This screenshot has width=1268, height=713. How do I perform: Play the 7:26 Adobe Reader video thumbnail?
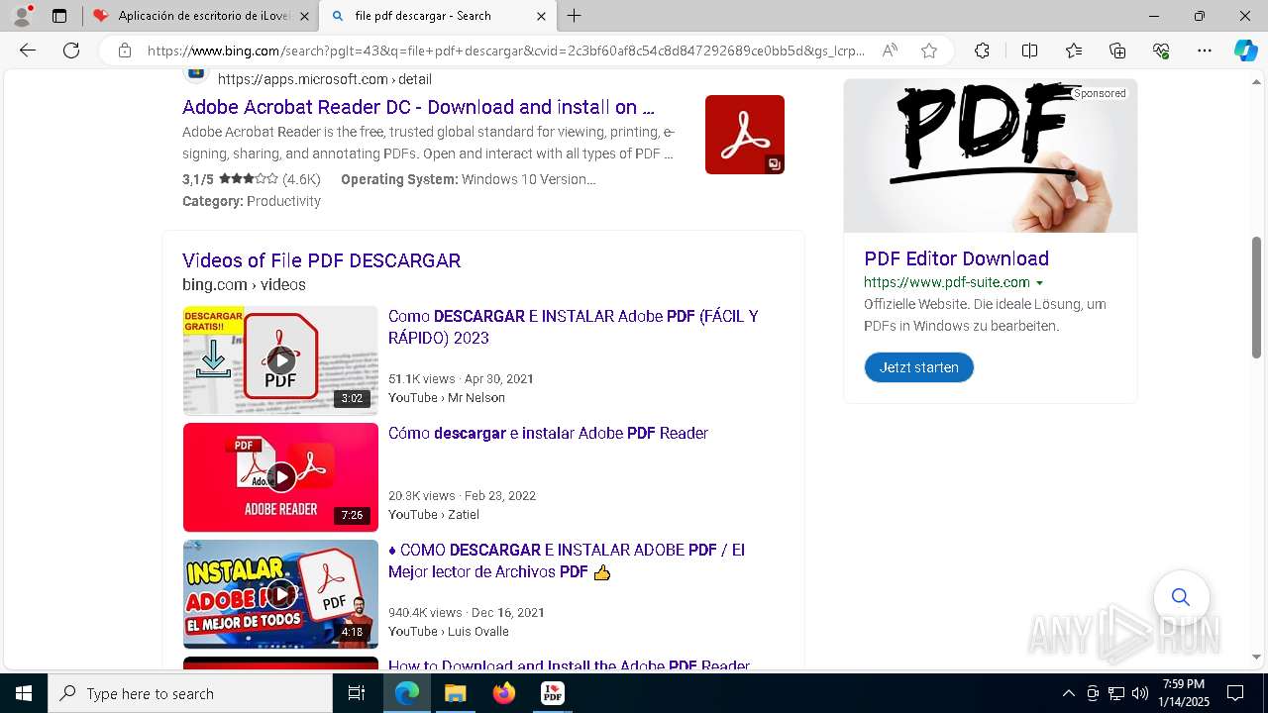[280, 477]
